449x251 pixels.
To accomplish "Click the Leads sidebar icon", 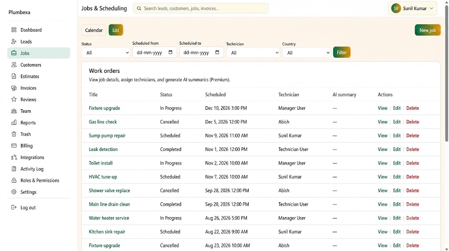I will [14, 42].
